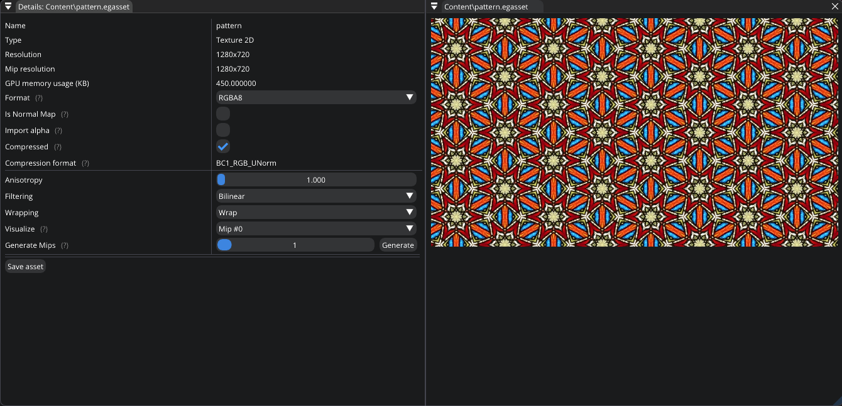Click the 'Texture 2D' type value

pyautogui.click(x=235, y=40)
